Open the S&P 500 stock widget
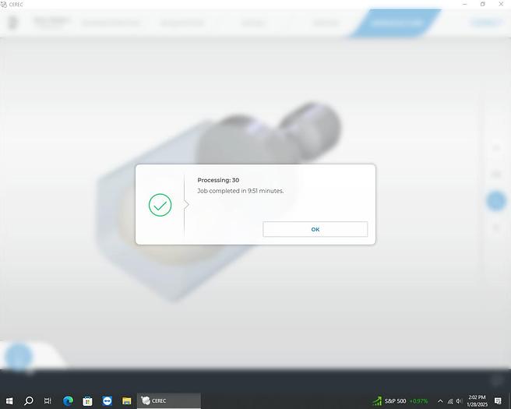 click(x=400, y=400)
